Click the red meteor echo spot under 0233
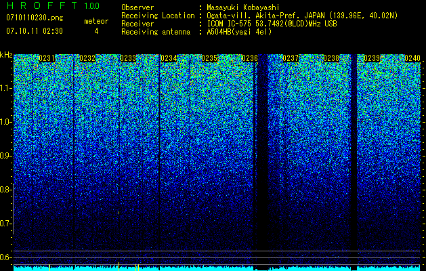The height and width of the screenshot is (271, 426). tap(119, 213)
